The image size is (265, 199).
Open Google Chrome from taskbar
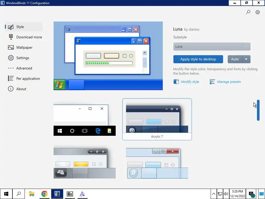pos(45,194)
